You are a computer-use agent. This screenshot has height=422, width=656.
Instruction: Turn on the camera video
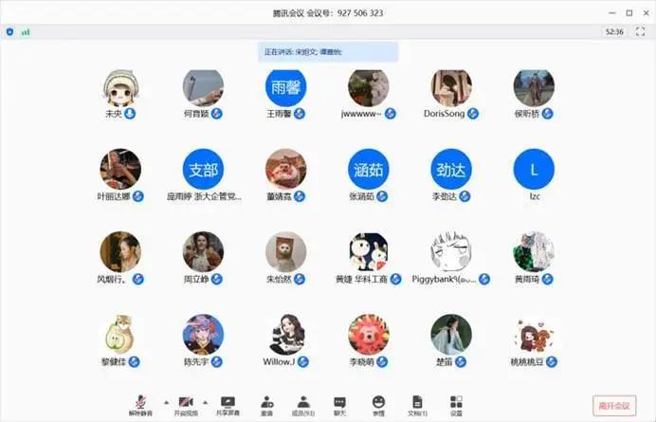click(x=186, y=405)
